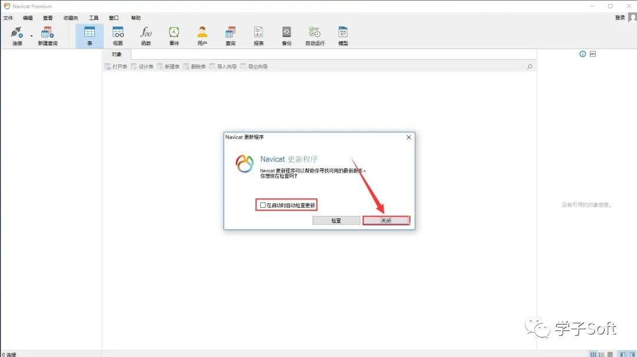Select the Table (表) toolbar icon

click(x=90, y=36)
